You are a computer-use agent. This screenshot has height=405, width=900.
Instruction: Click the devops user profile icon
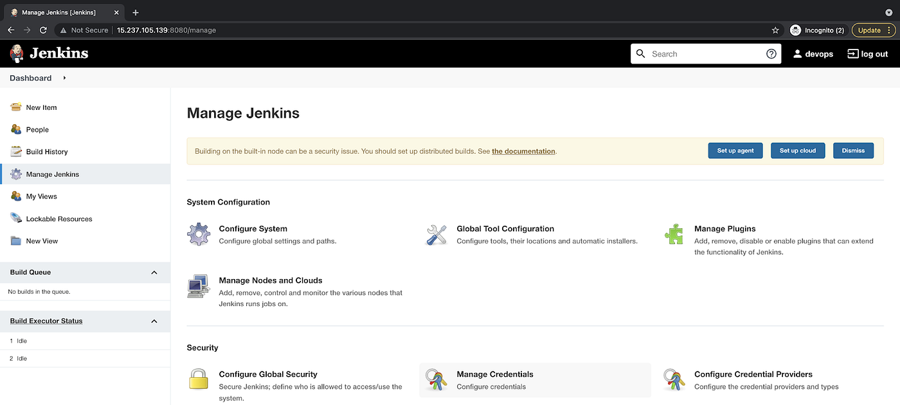coord(797,54)
